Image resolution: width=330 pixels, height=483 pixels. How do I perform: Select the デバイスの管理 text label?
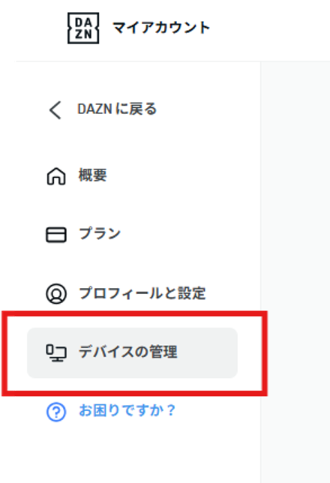pyautogui.click(x=127, y=352)
